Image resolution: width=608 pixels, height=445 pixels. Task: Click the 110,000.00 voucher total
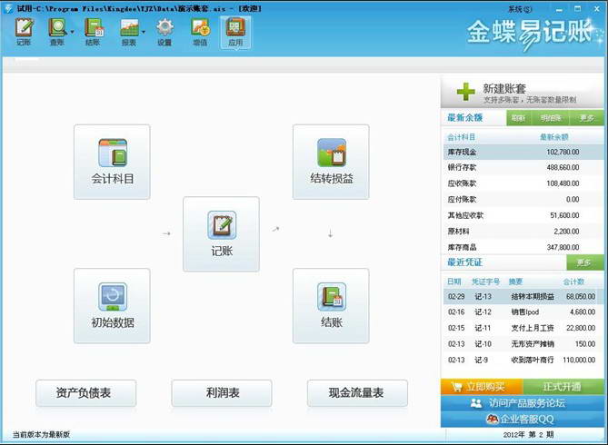click(579, 360)
